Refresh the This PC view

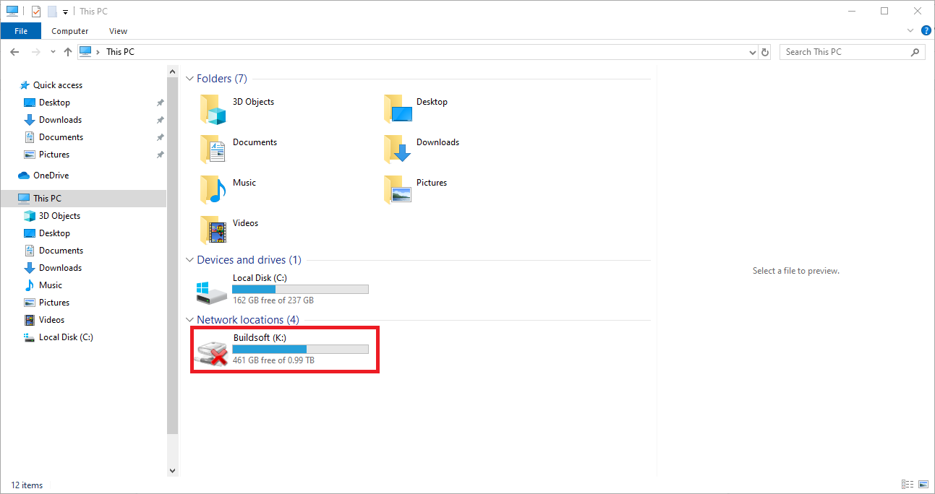766,52
